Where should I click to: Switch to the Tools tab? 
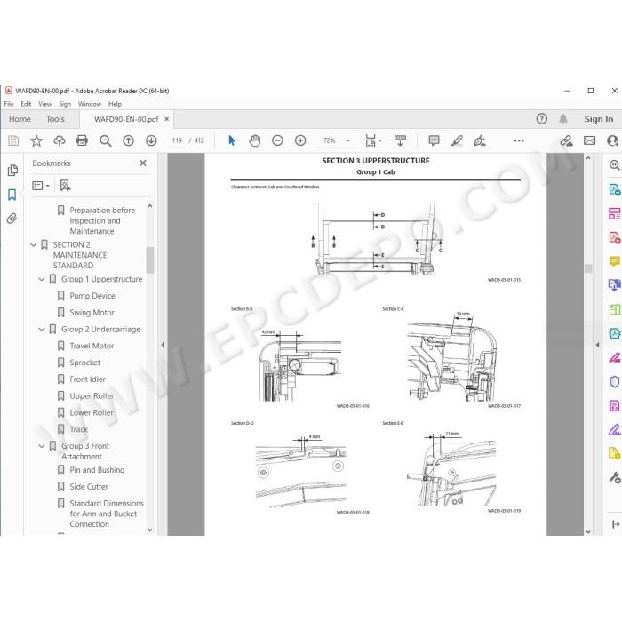pyautogui.click(x=55, y=119)
